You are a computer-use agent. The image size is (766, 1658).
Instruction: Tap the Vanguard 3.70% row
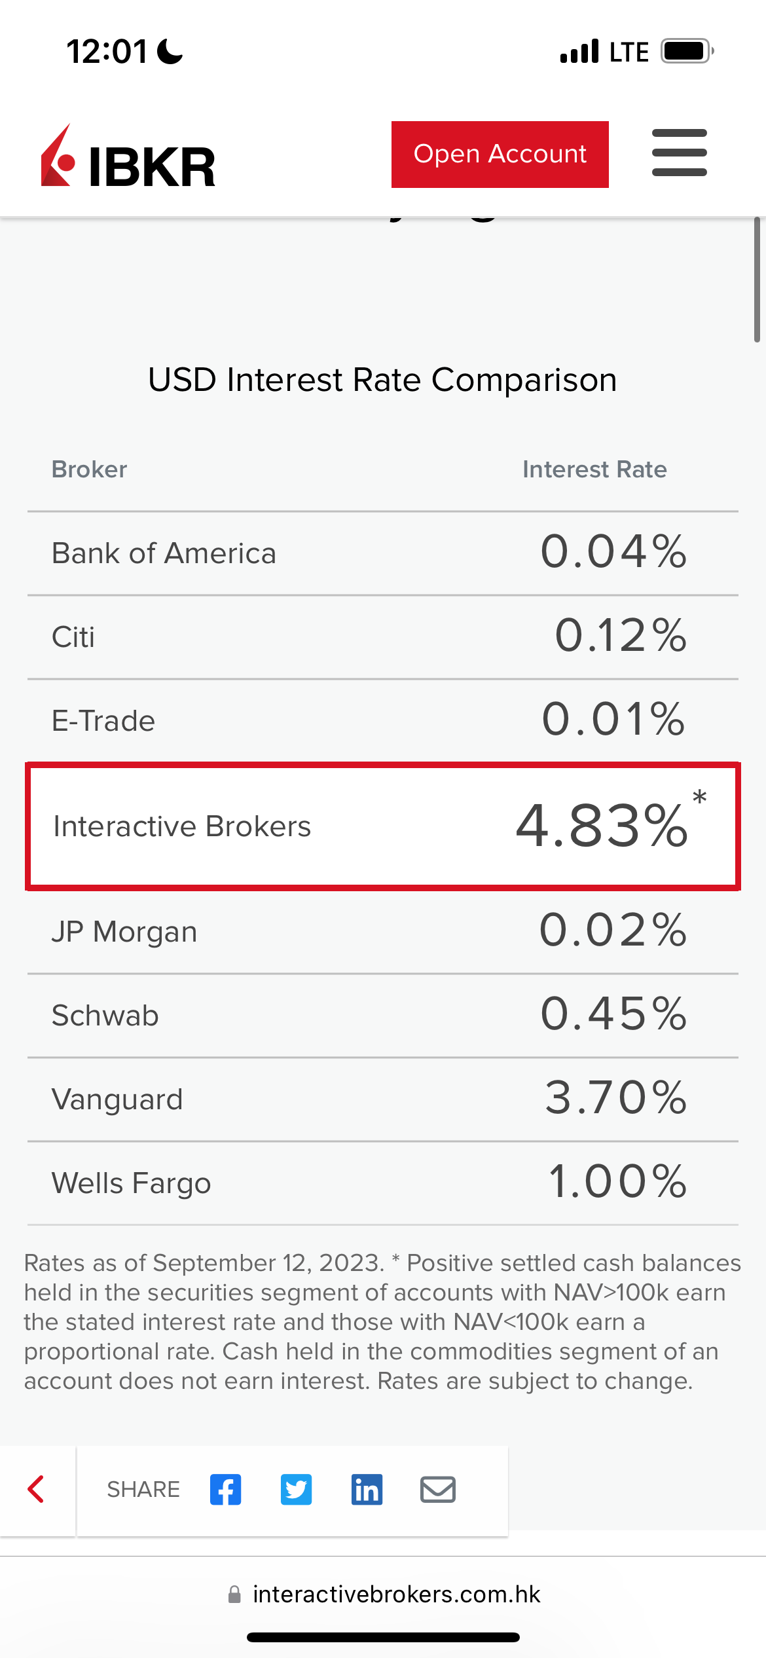pos(382,1099)
